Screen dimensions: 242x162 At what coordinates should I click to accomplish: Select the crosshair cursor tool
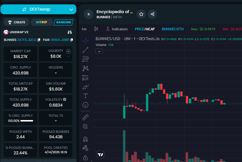[x=86, y=41]
